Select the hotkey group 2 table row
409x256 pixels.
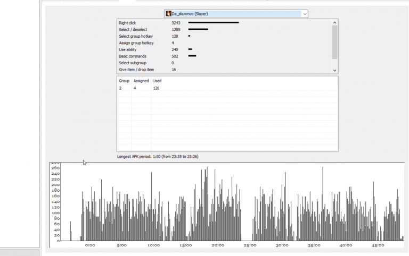[x=227, y=88]
